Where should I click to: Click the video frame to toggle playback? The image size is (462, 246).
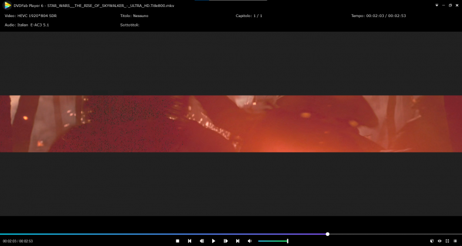(231, 124)
